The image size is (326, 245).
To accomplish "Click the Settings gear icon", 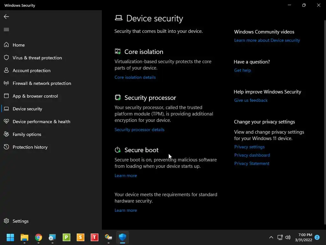I will (6, 221).
